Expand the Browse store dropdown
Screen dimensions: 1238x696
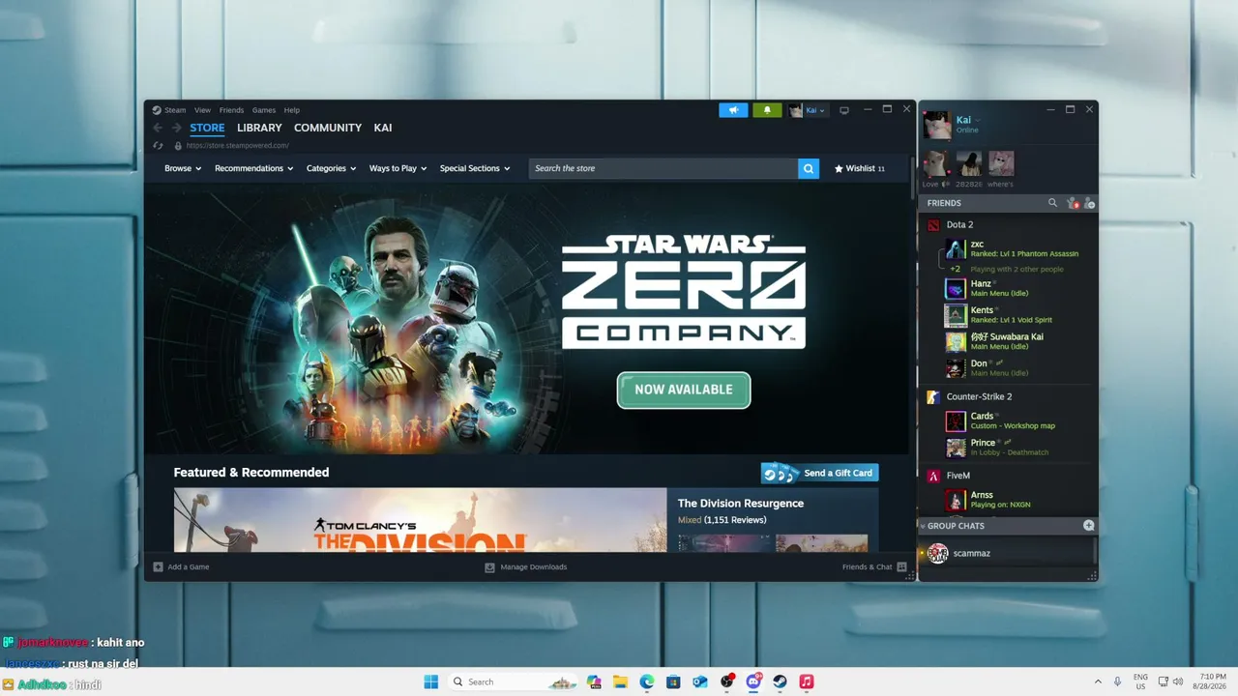(183, 168)
